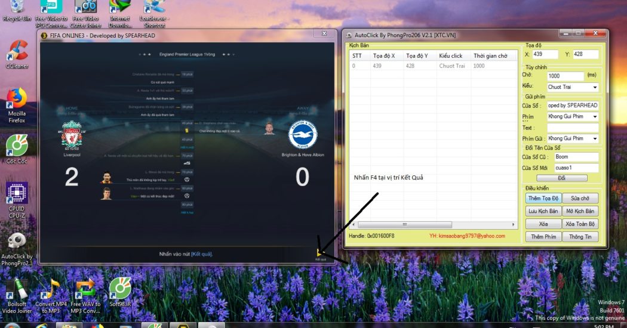Screen dimensions: 627x328
Task: Launch CCleaner from the desktop
Action: point(17,55)
